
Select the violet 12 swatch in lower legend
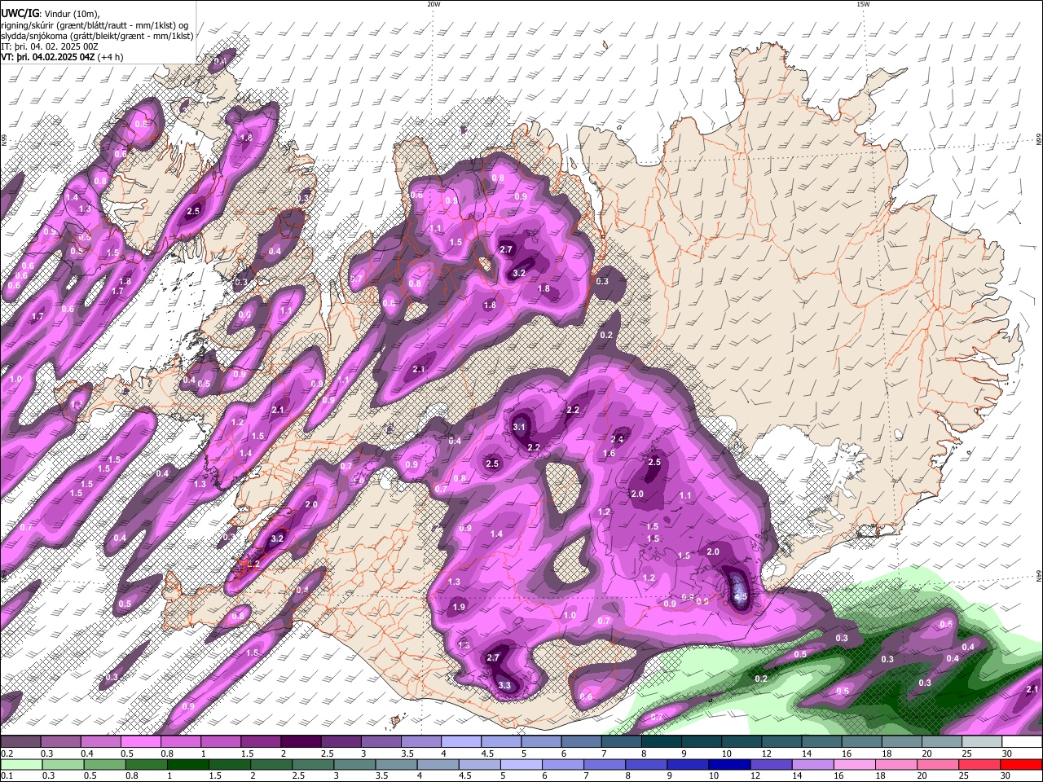click(x=772, y=764)
